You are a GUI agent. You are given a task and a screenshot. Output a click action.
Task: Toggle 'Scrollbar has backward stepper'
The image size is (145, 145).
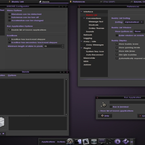[9, 39]
